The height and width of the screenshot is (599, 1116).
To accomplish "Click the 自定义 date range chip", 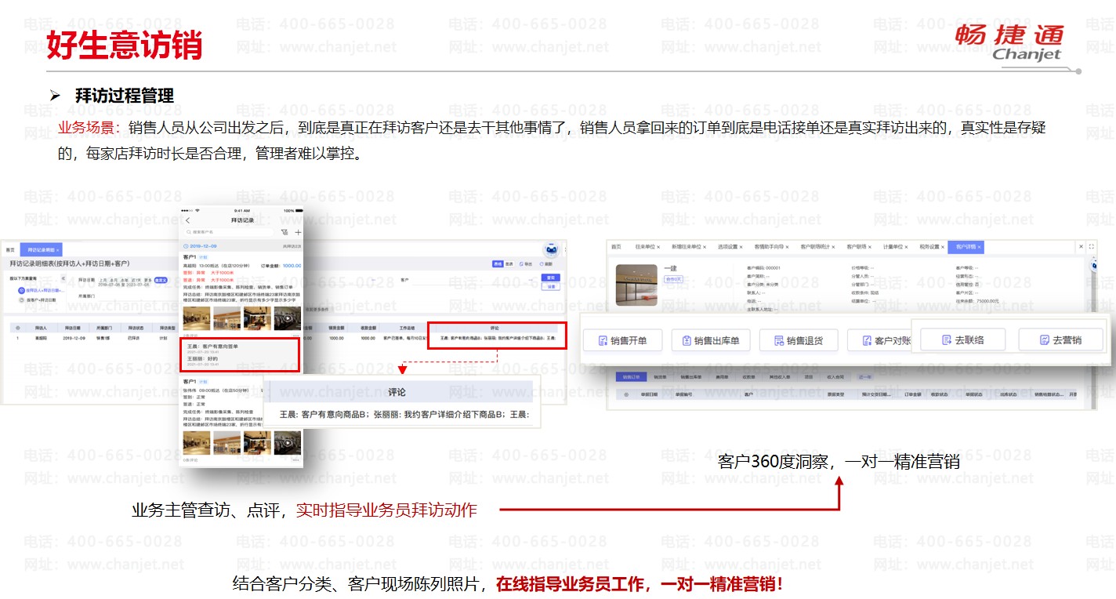I will [x=161, y=280].
